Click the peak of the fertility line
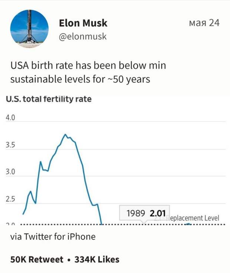The width and height of the screenshot is (230, 273). [x=65, y=134]
